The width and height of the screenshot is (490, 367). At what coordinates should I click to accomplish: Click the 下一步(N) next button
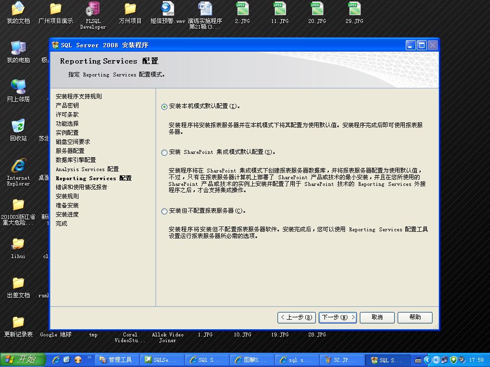coord(338,317)
